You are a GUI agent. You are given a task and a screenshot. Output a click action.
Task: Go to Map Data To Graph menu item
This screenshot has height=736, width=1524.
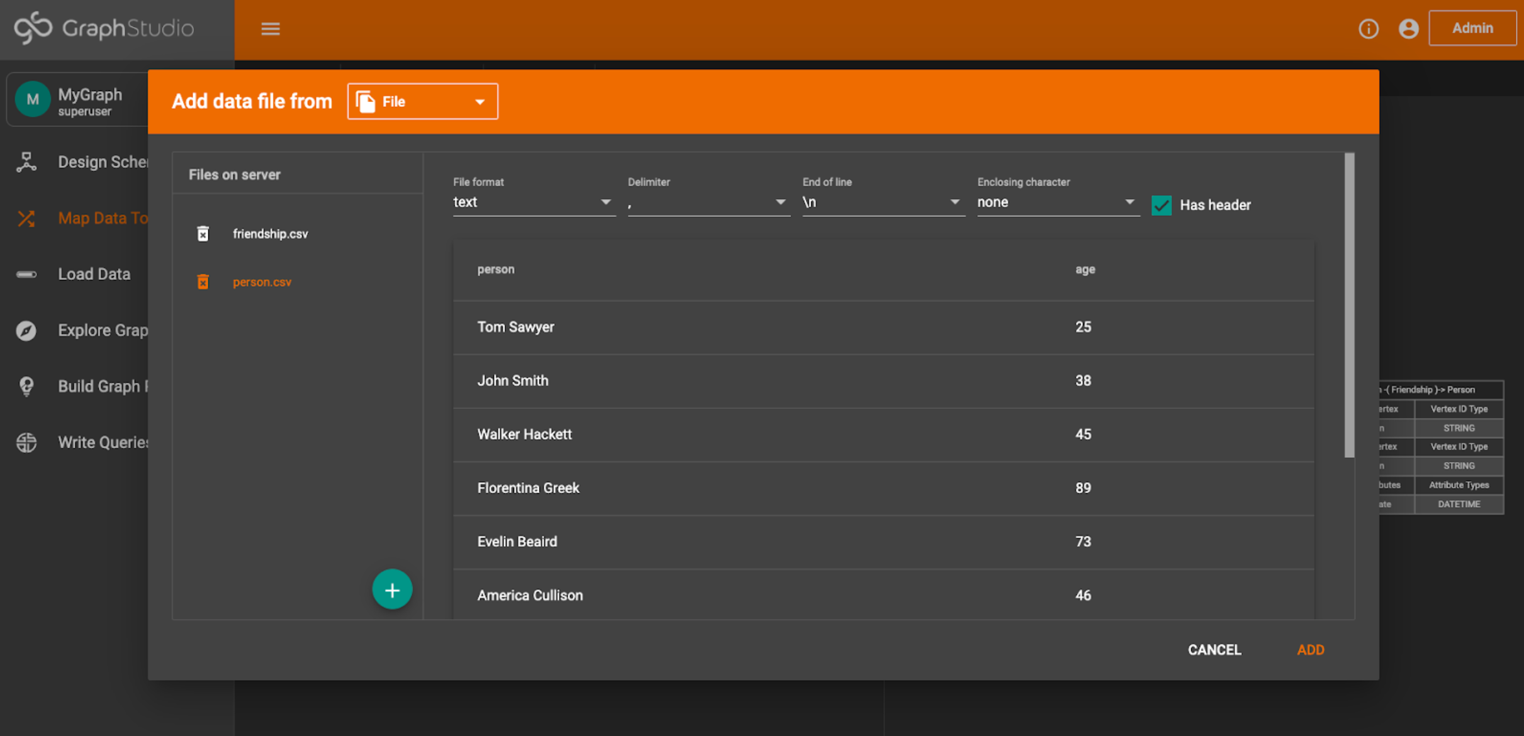coord(103,218)
